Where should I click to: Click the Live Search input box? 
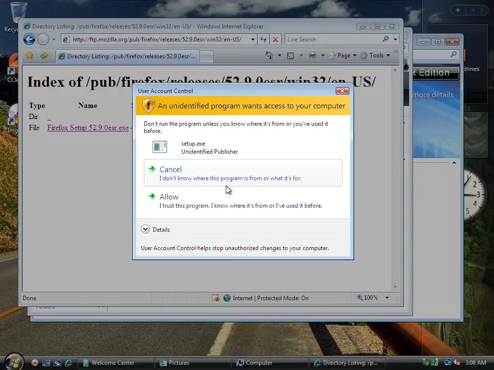[333, 40]
